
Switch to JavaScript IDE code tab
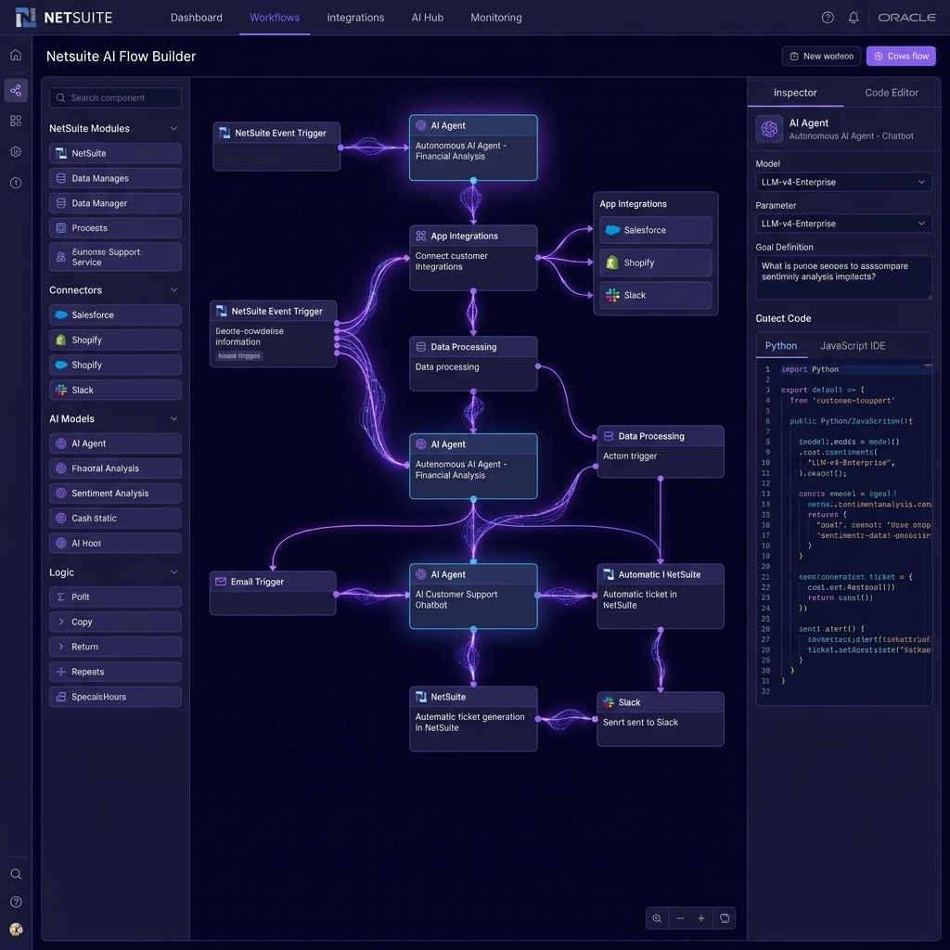tap(853, 346)
